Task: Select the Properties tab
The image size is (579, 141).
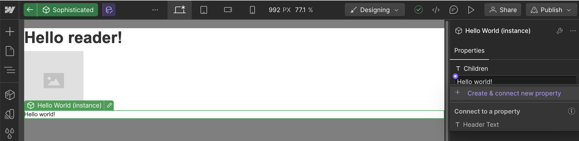Action: [x=469, y=50]
